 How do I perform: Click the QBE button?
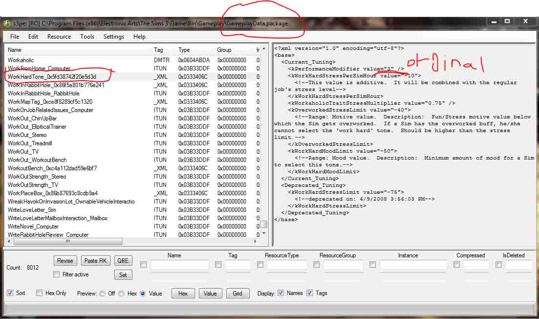coord(123,261)
